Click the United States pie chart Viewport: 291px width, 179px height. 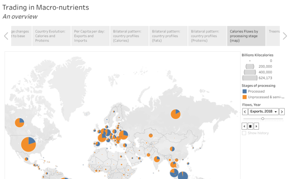coord(28,144)
